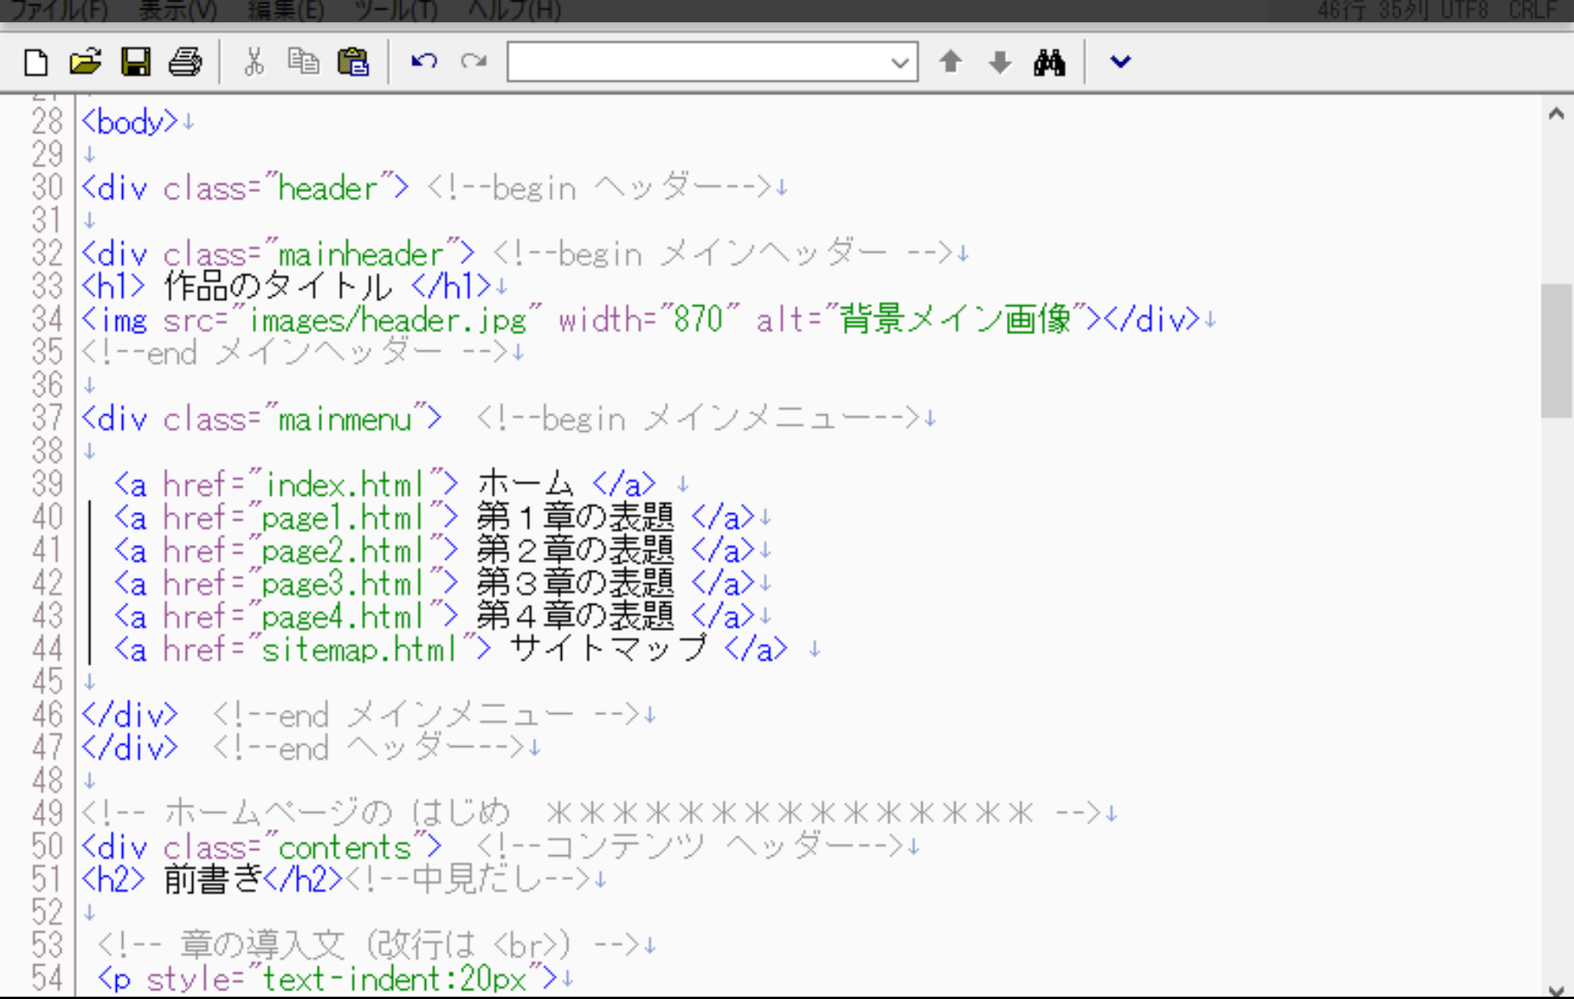1574x999 pixels.
Task: Click page3.html href on line 42
Action: click(x=345, y=584)
